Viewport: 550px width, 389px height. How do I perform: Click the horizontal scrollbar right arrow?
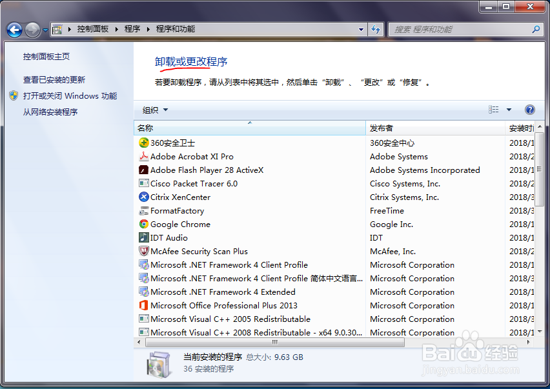point(529,342)
